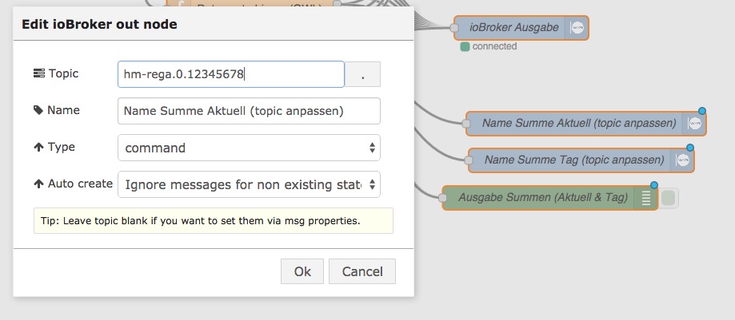Select the ioBroker Ausgabe node label

tap(514, 28)
